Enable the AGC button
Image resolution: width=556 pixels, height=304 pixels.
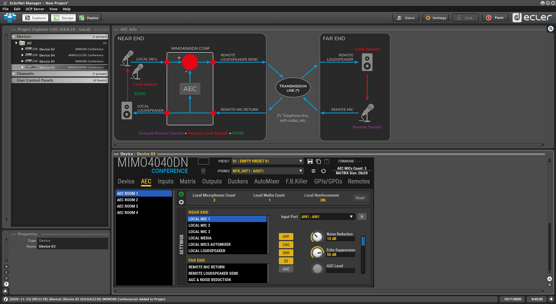point(286,269)
